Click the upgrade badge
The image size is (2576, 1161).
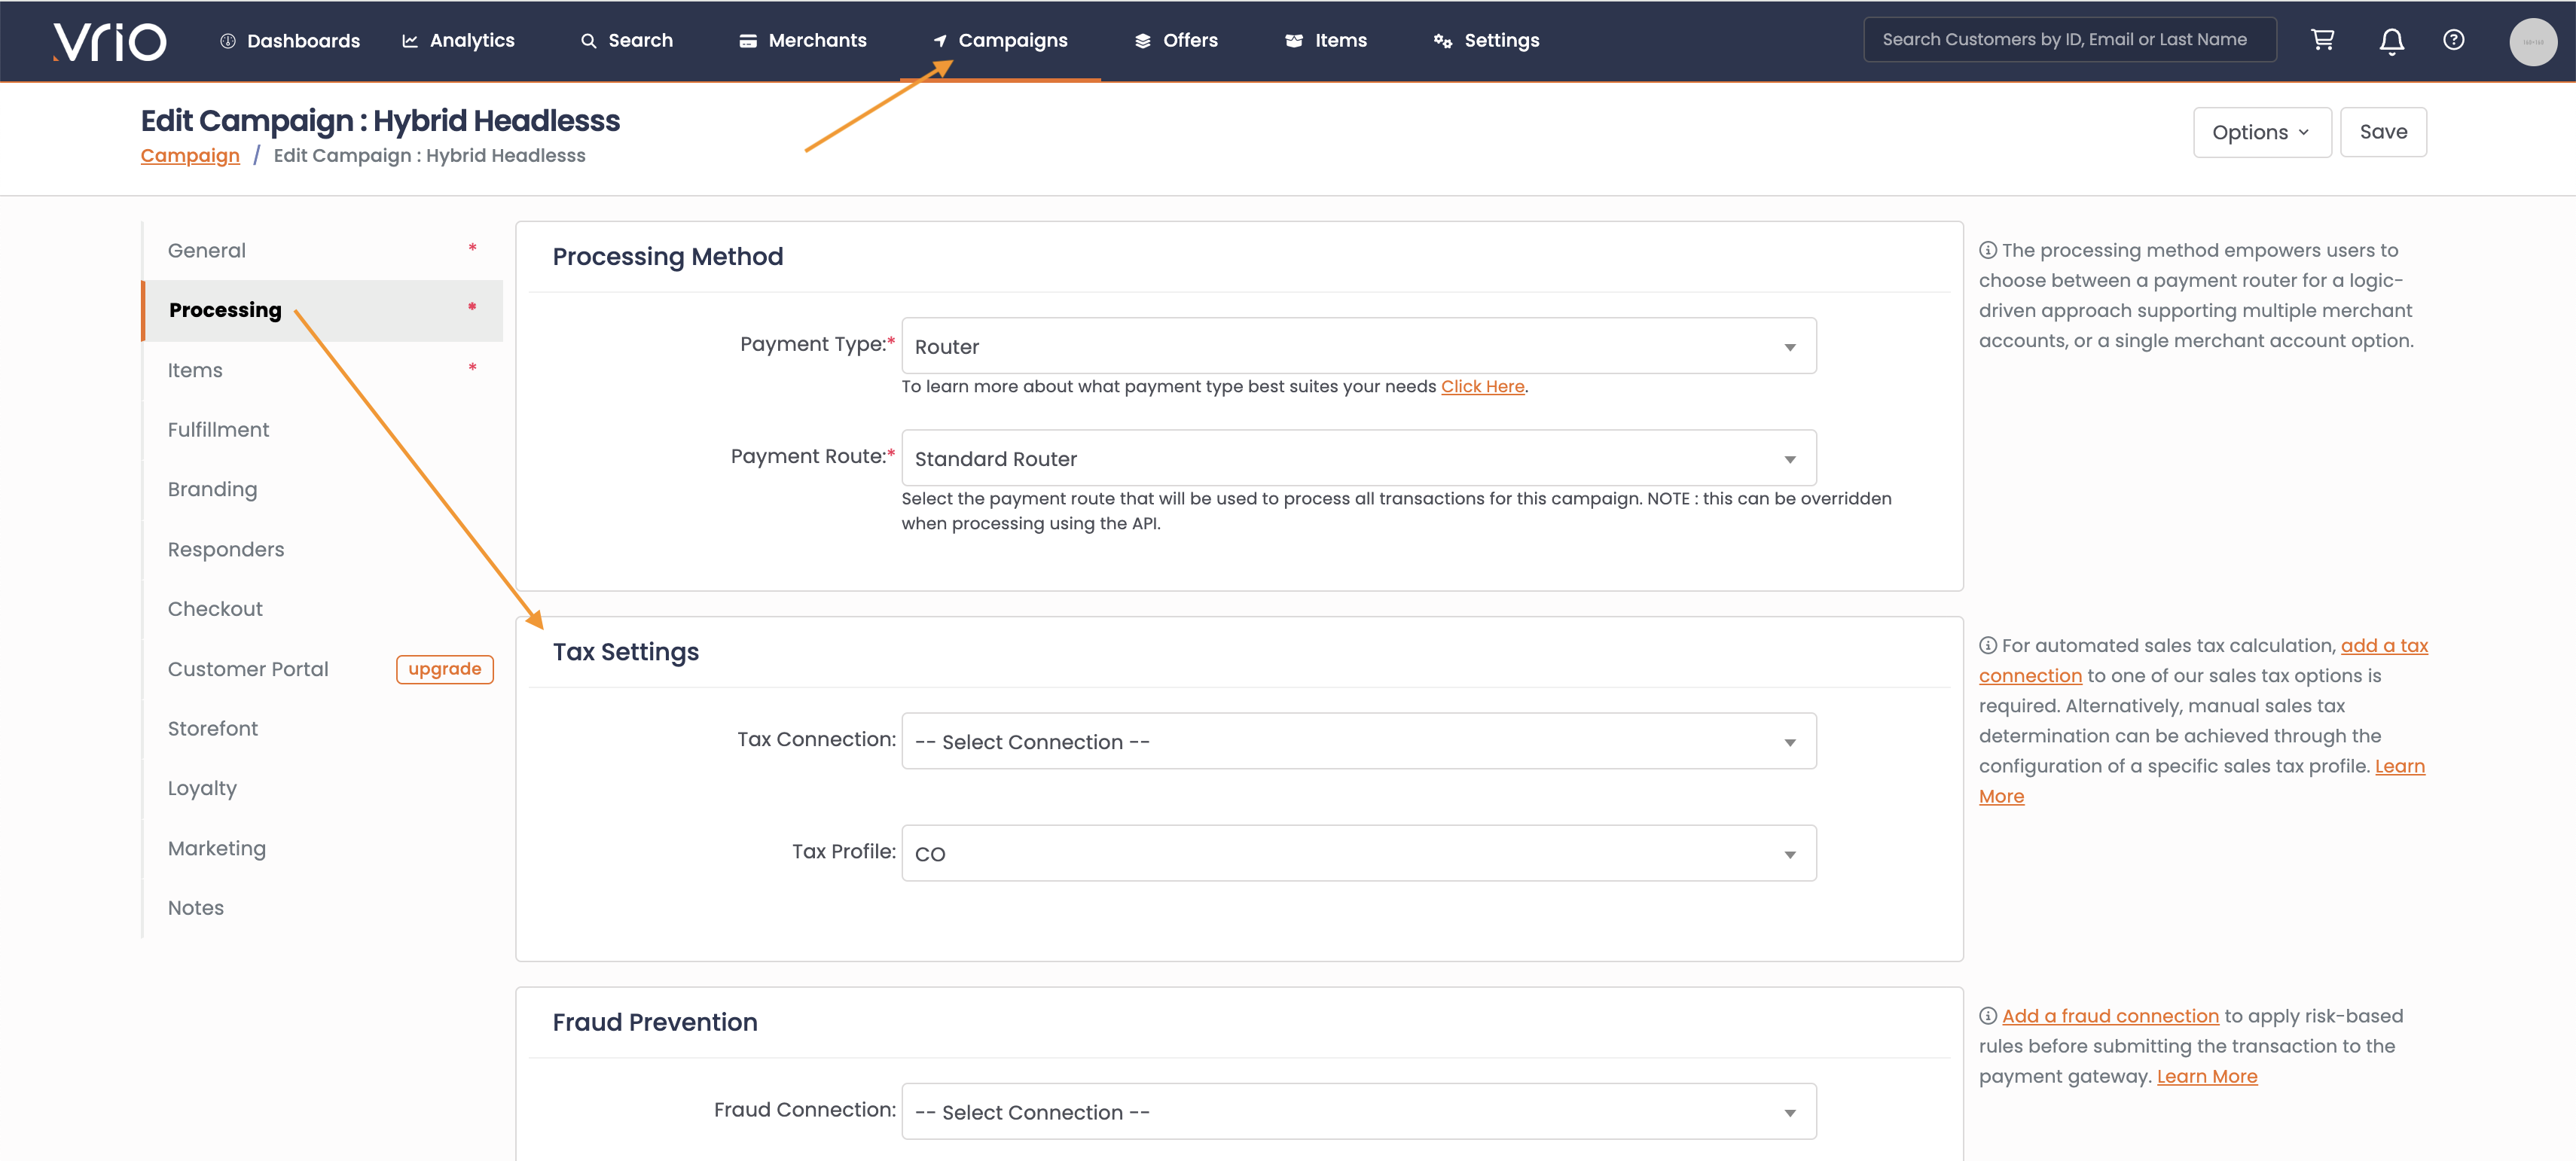445,669
